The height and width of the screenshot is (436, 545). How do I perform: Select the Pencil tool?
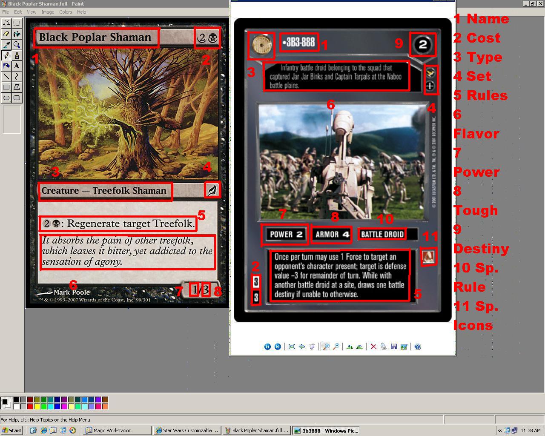(6, 55)
